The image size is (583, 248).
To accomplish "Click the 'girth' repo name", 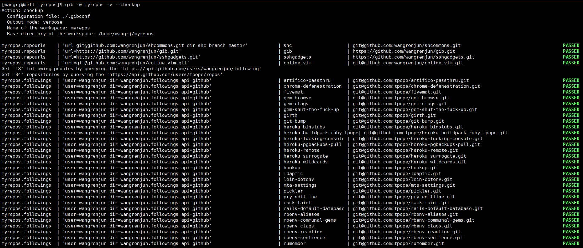I will (290, 115).
